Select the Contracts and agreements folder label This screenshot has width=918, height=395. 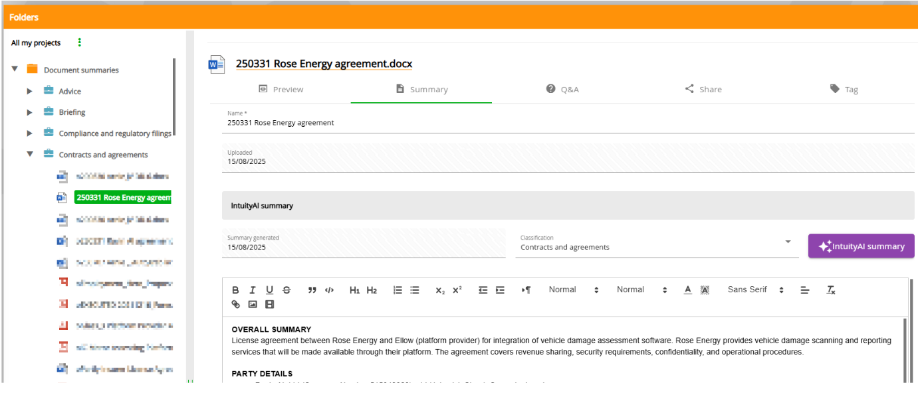(x=103, y=155)
